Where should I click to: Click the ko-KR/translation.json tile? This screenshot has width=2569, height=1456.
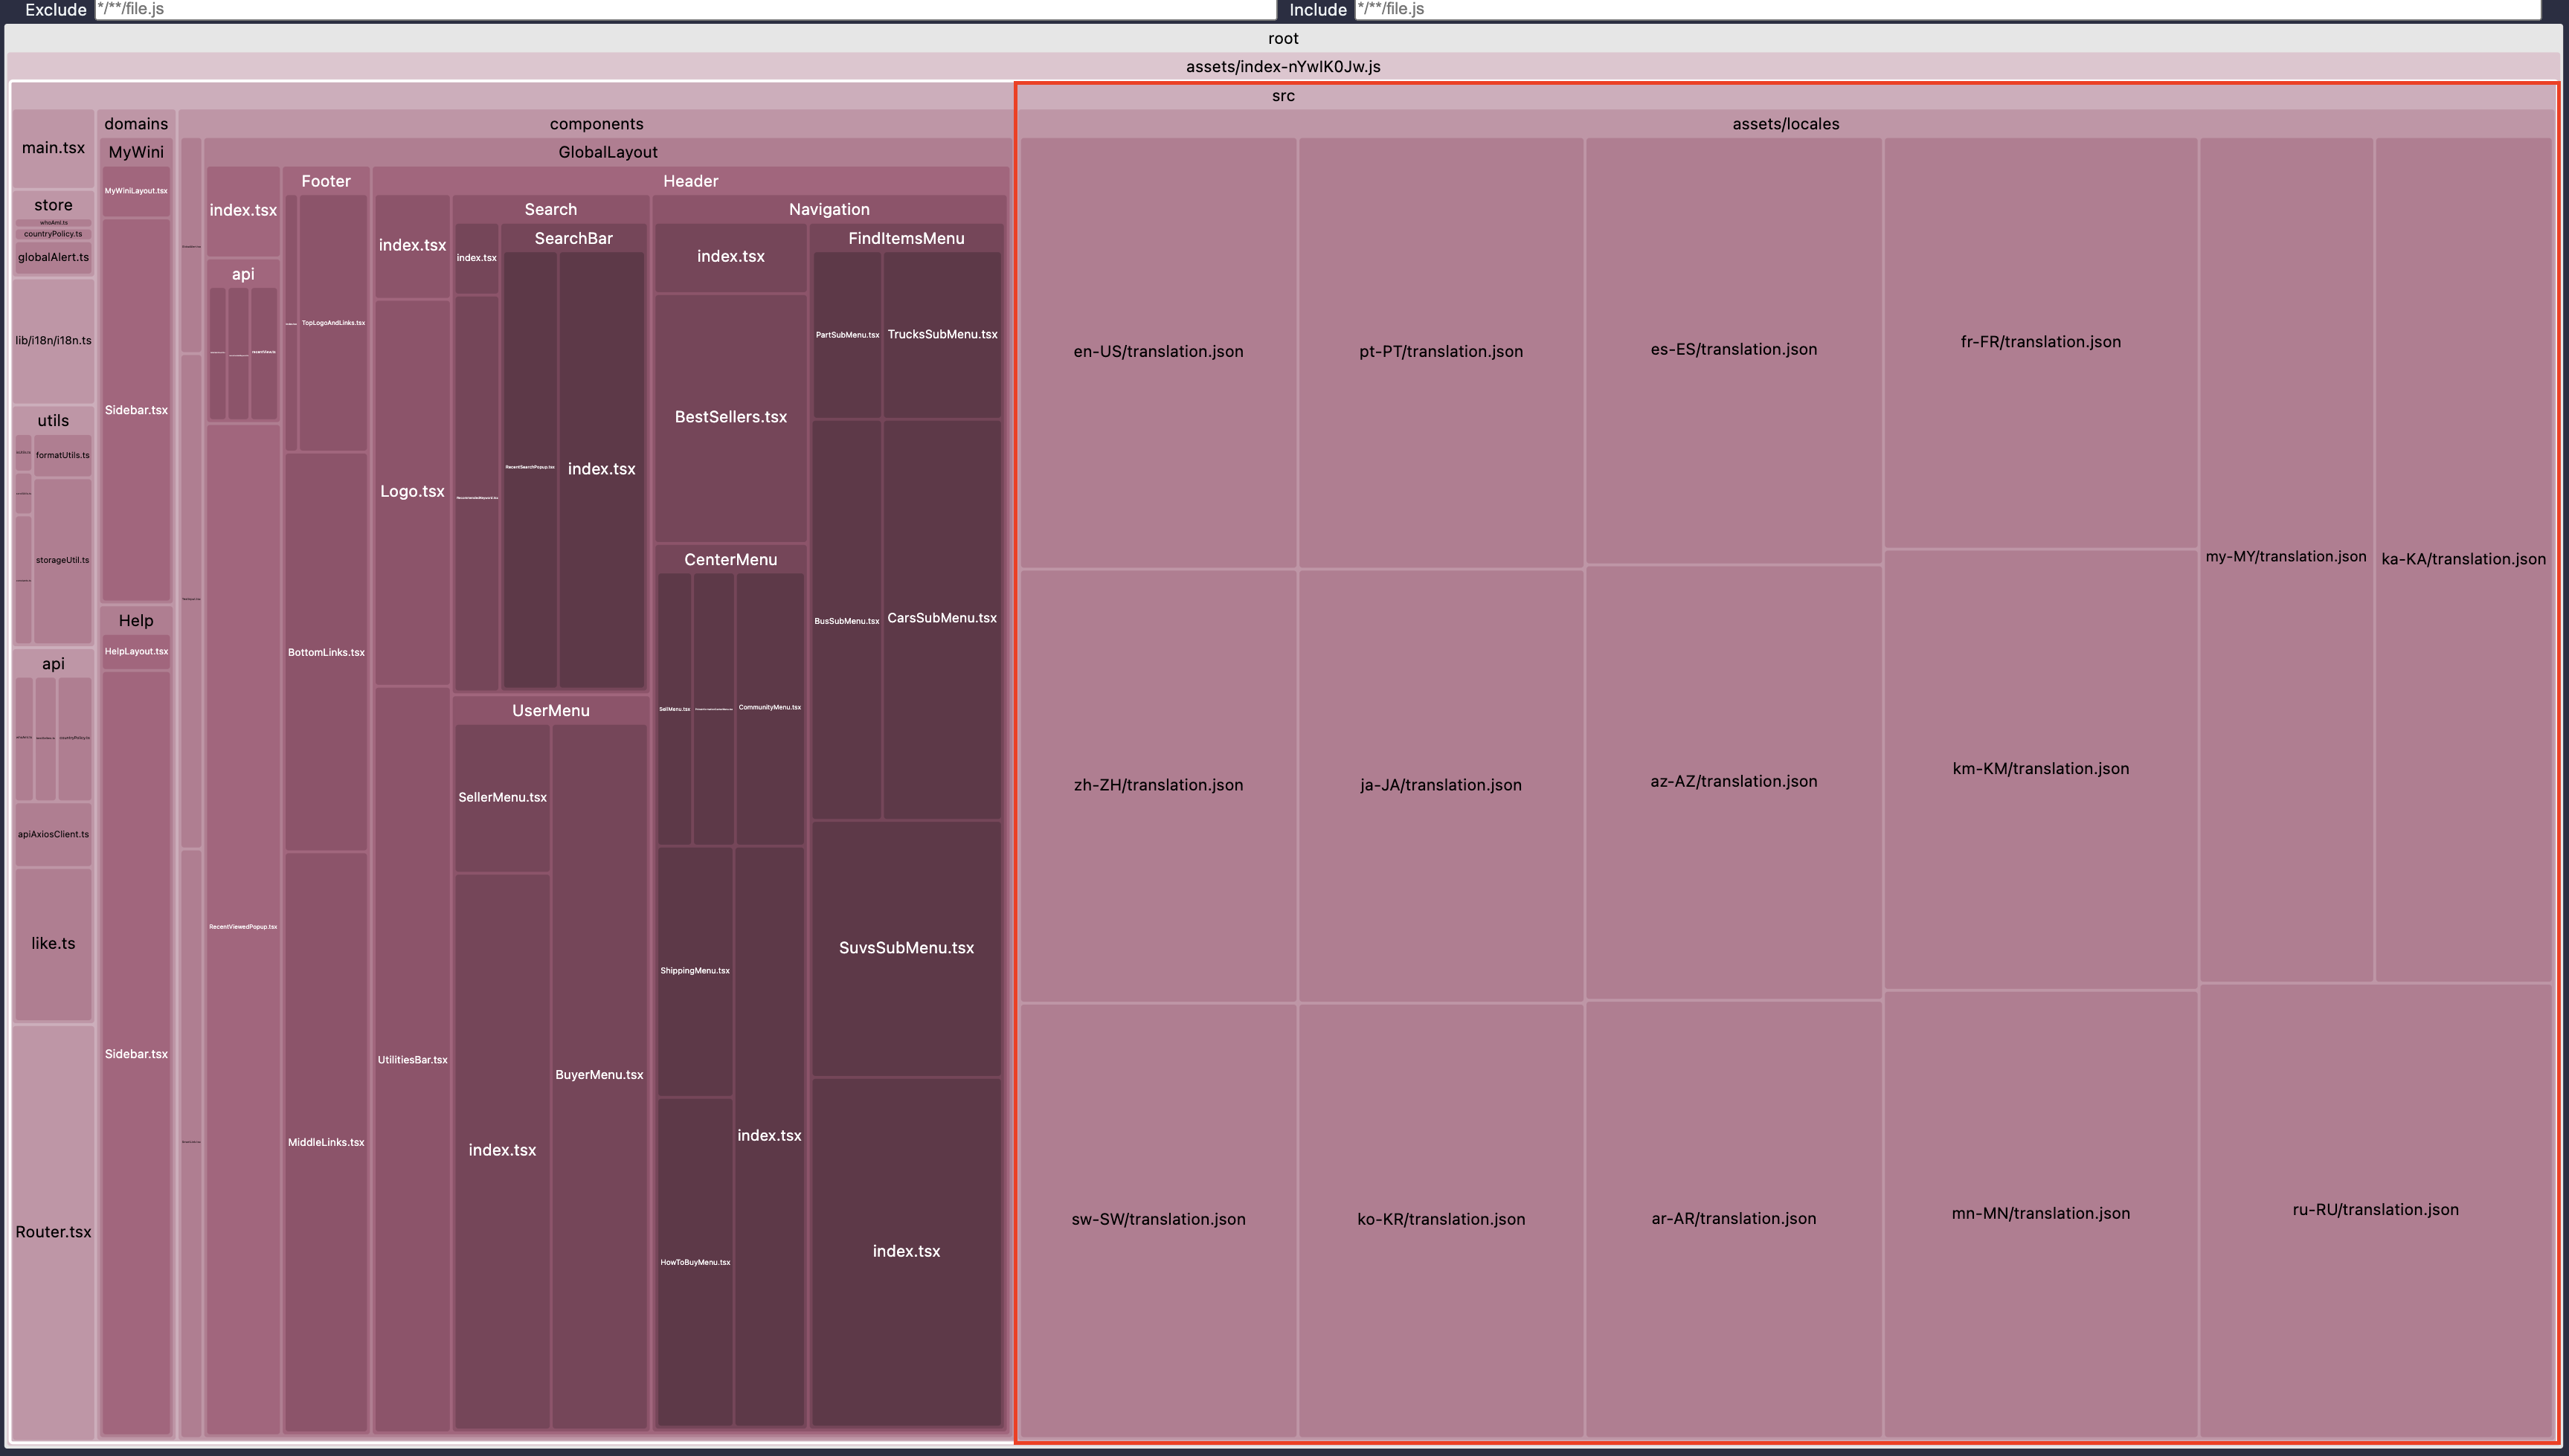(x=1440, y=1219)
